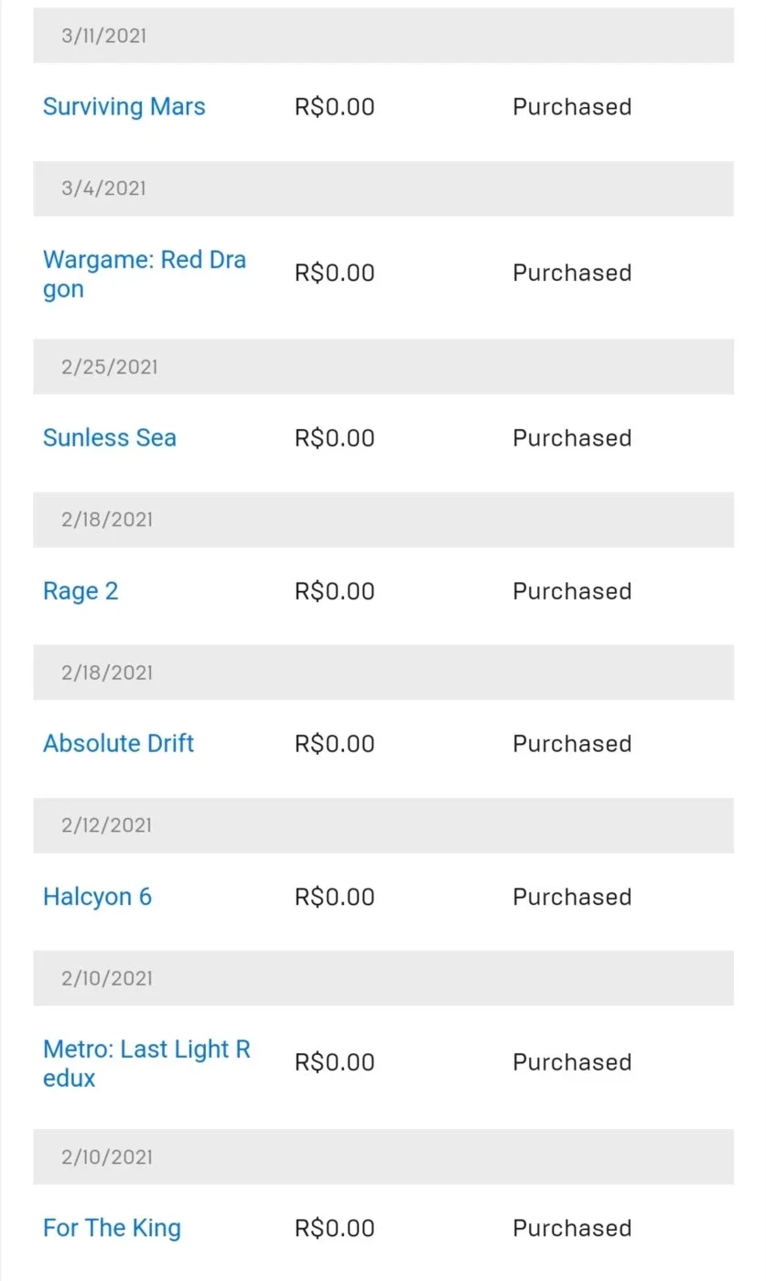Click the 2/25/2021 date header
The width and height of the screenshot is (766, 1281).
383,367
